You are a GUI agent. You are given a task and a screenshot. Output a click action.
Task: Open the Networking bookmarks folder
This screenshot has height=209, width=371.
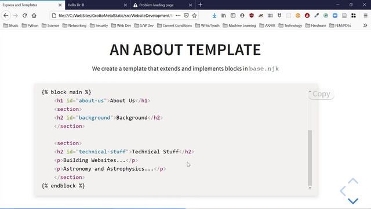tap(75, 26)
